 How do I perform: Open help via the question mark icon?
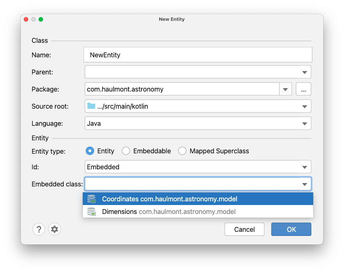point(39,229)
